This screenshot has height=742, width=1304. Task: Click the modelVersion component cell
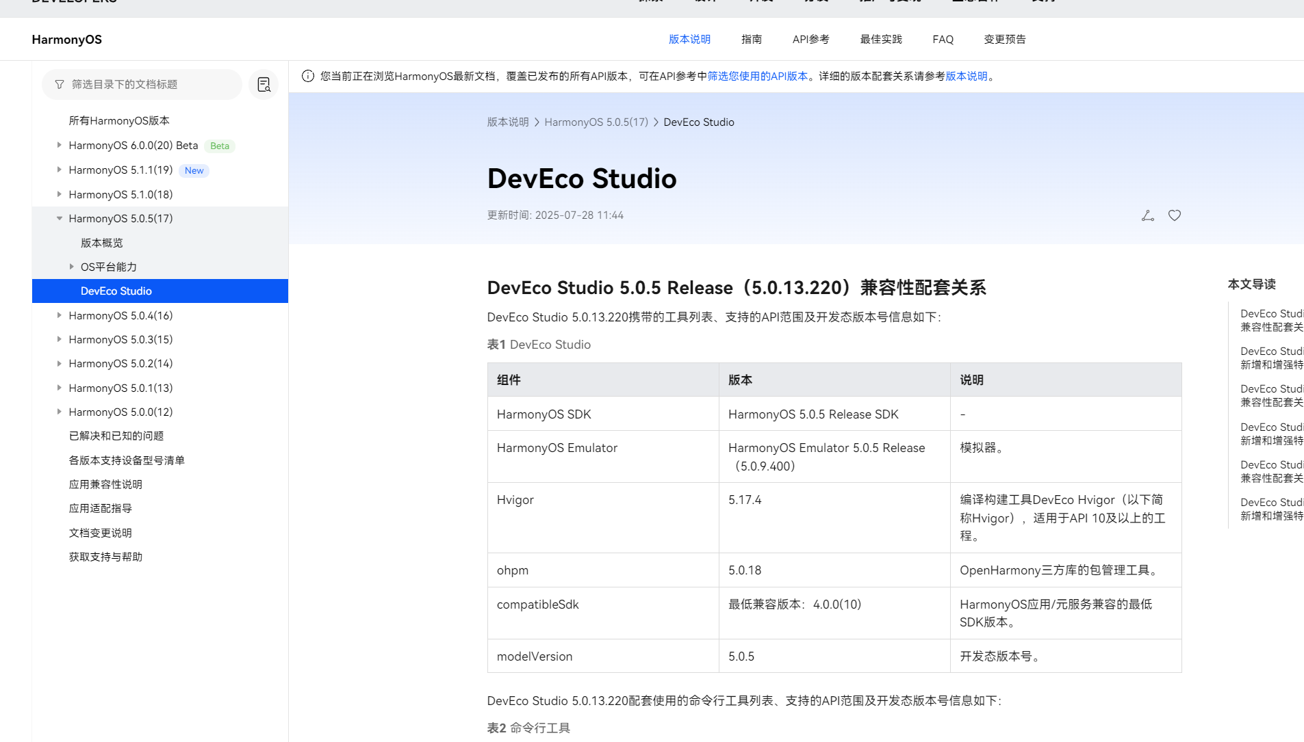(603, 657)
